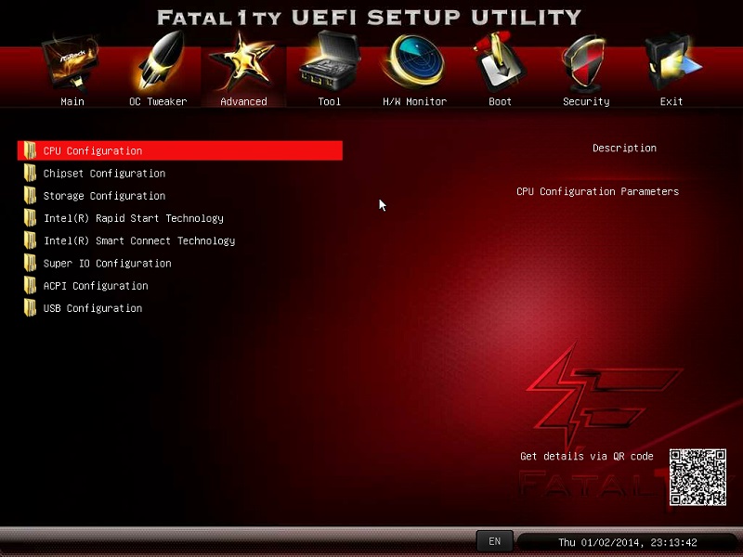
Task: Select the H/W Monitor radar icon
Action: pyautogui.click(x=415, y=61)
